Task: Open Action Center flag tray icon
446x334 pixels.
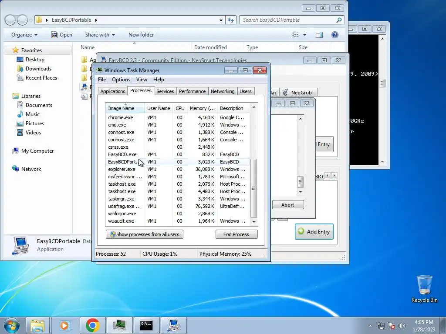Action: (392, 326)
